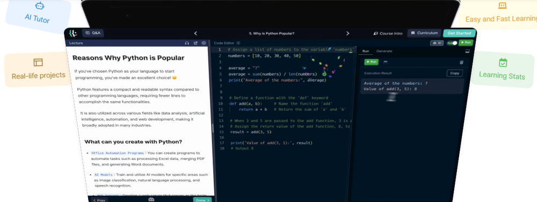Image resolution: width=537 pixels, height=202 pixels.
Task: Click the Done button below lecture
Action: [202, 200]
